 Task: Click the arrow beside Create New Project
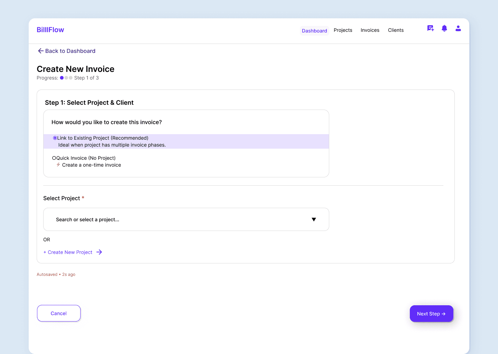point(99,252)
